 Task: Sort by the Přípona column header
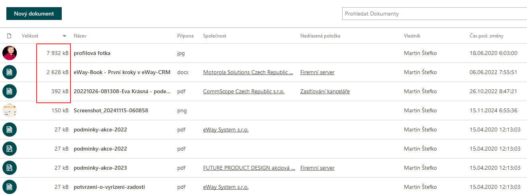tap(185, 36)
